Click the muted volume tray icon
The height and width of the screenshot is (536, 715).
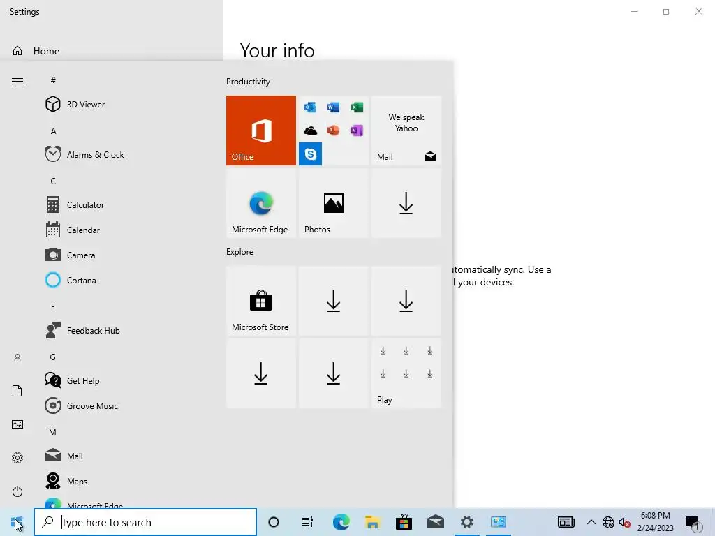tap(624, 522)
